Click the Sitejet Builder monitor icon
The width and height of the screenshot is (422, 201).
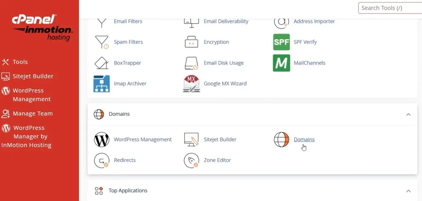[191, 139]
